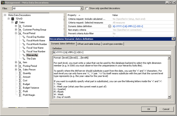Select the Fiscal Year Name item
177x116 pixels.
(x=35, y=48)
